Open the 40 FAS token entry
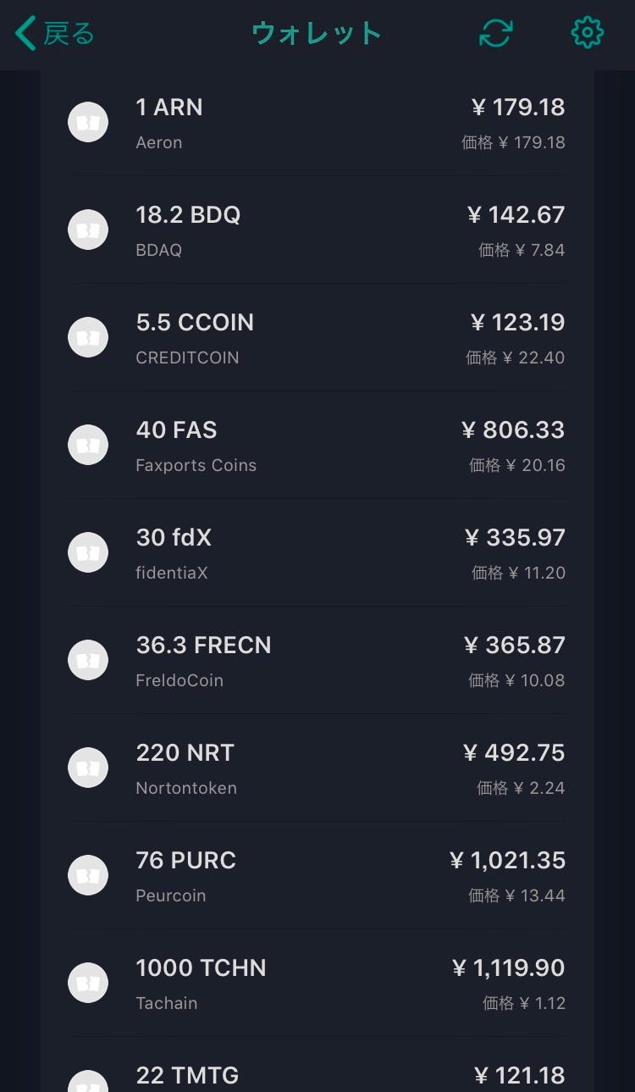 click(176, 430)
